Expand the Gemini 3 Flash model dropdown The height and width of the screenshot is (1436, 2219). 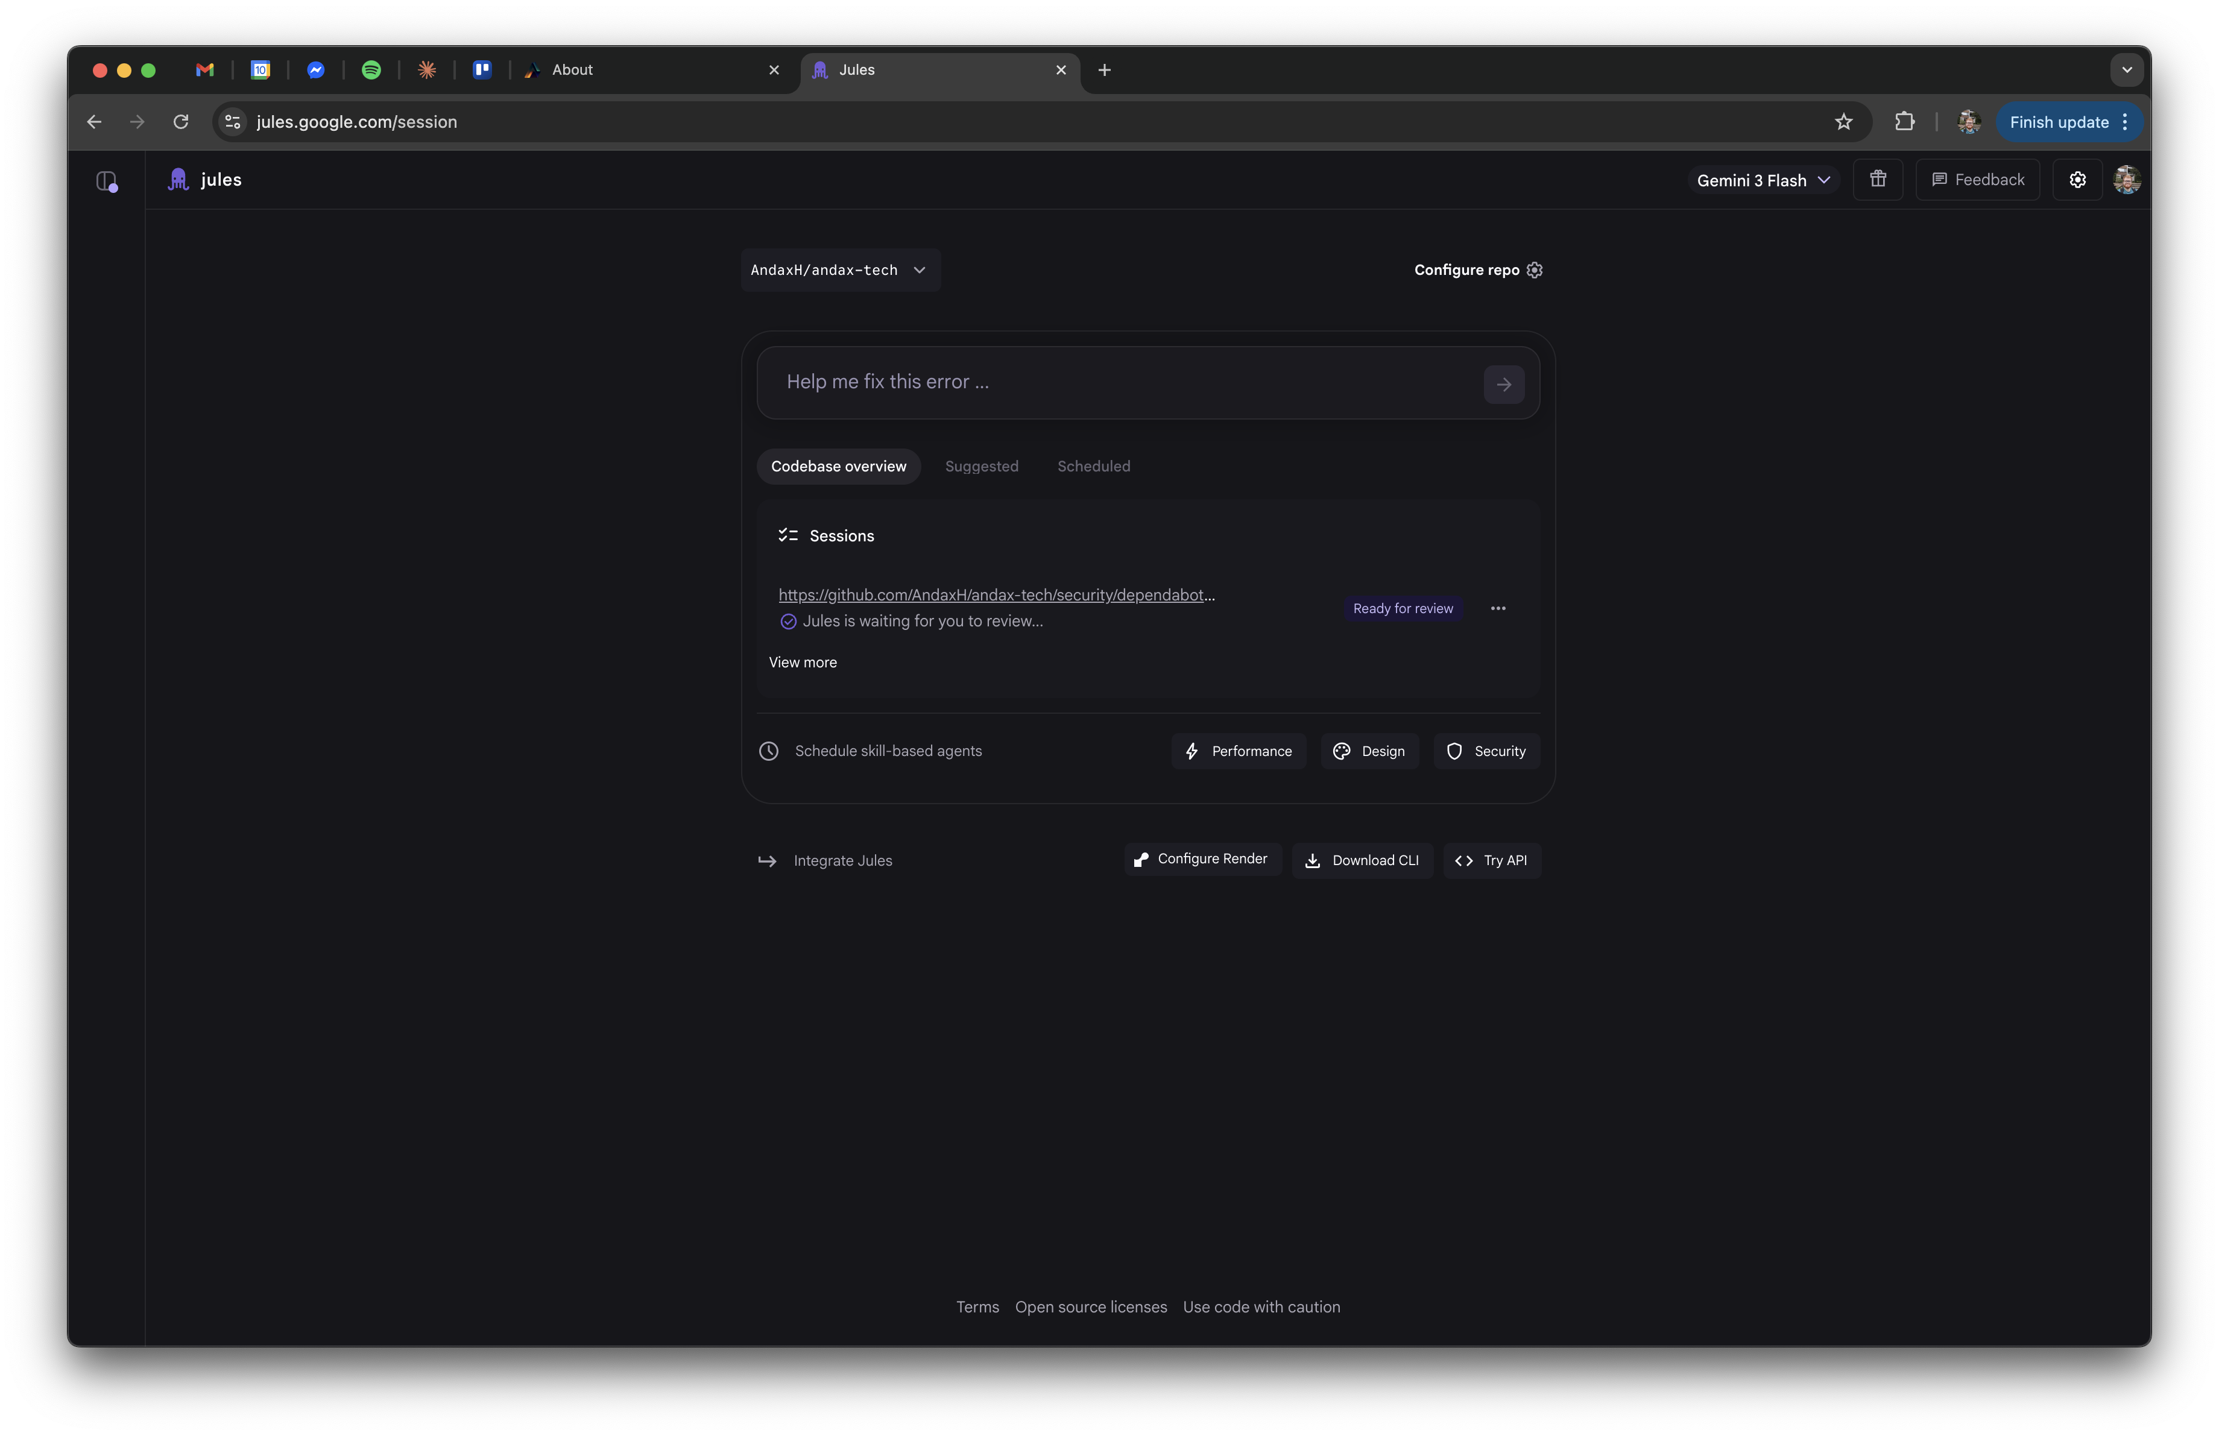[x=1762, y=181]
